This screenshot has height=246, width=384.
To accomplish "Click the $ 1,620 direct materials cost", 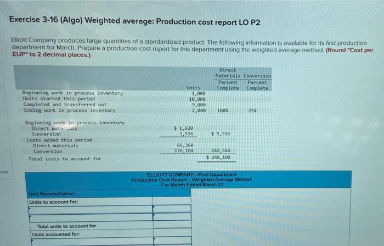I will click(x=183, y=128).
